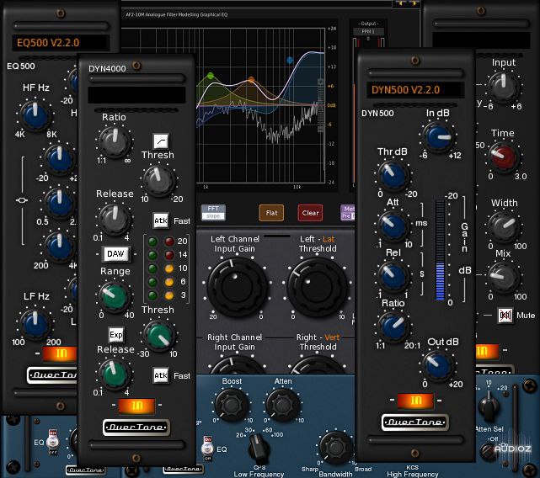This screenshot has height=478, width=540.
Task: Click the Left Lat Threshold knob
Action: point(317,285)
